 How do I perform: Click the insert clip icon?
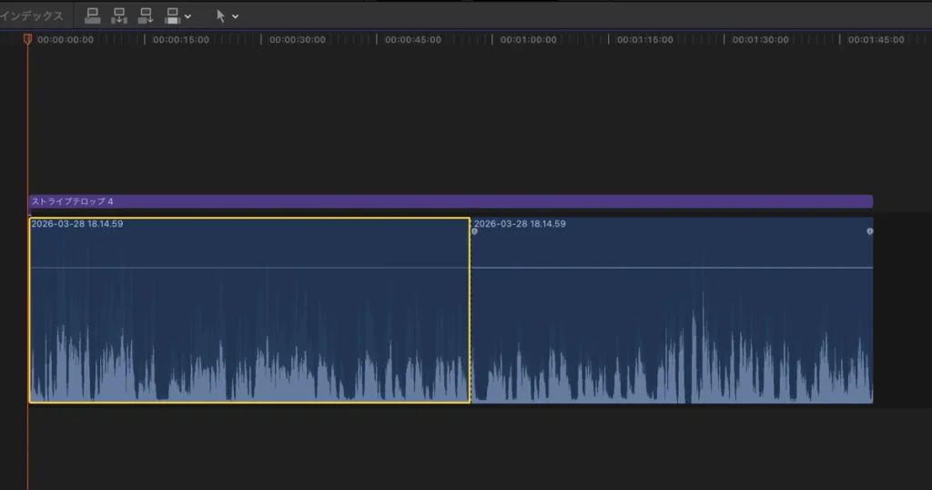click(x=119, y=15)
